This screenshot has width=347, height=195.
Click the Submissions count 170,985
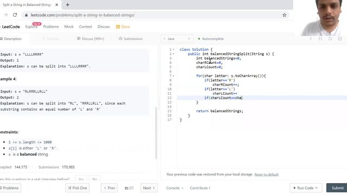click(68, 167)
